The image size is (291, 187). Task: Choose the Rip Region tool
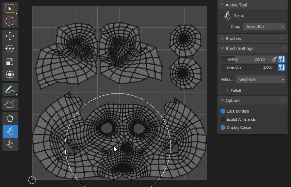[10, 104]
